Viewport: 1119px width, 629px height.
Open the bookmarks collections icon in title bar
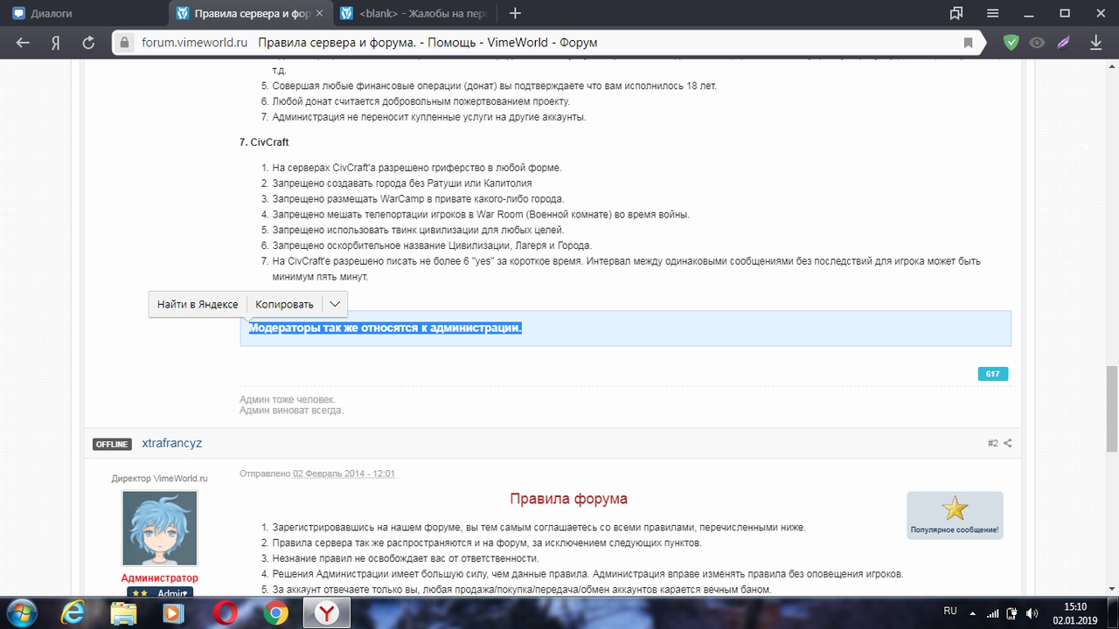click(x=956, y=13)
